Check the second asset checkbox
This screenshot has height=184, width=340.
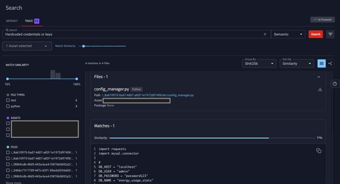tap(8, 129)
